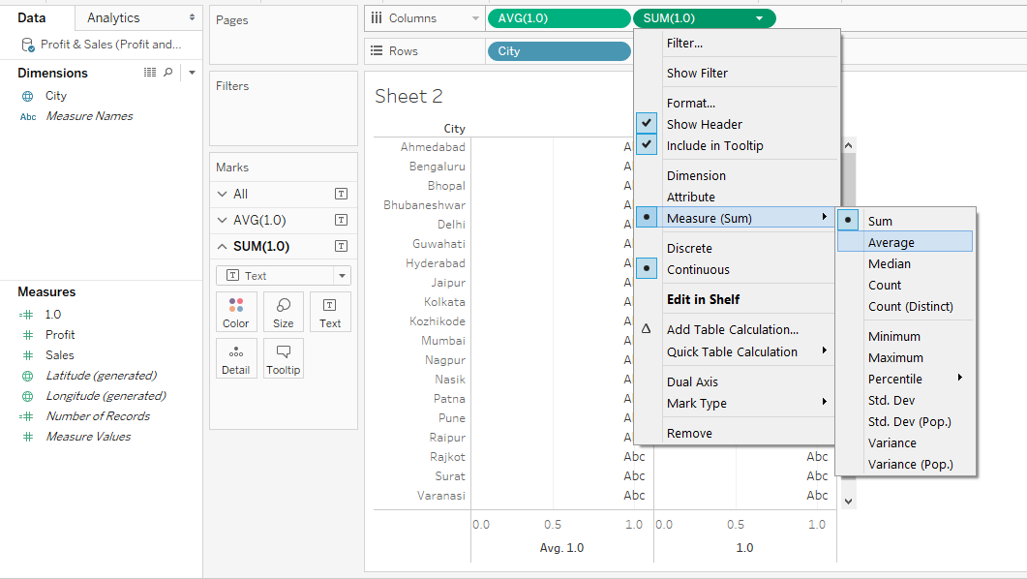Click the City pill on Rows
Screen dimensions: 1027x579
559,51
